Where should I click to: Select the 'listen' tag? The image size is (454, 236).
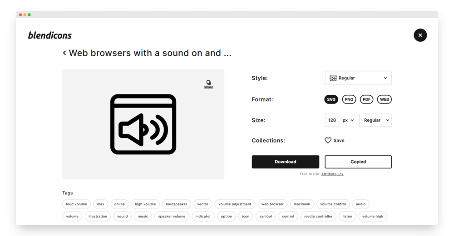[347, 216]
